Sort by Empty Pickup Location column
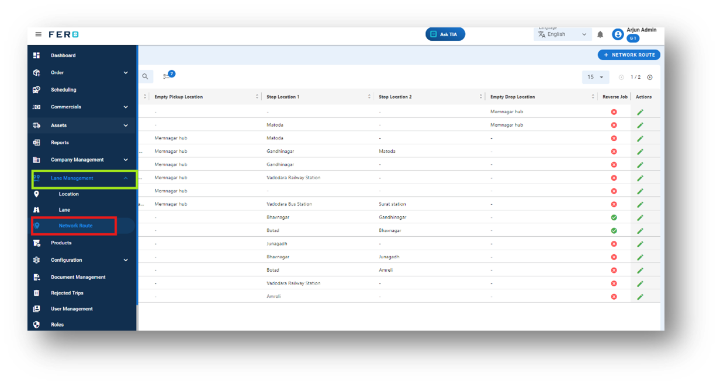Viewport: 720px width, 386px height. [x=257, y=97]
